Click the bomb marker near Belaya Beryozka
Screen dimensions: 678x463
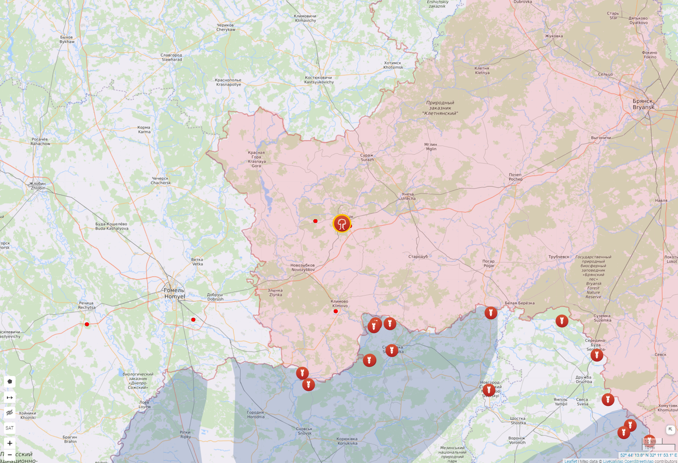click(490, 312)
